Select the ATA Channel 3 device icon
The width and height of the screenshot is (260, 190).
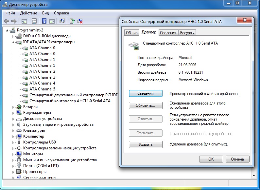click(25, 77)
